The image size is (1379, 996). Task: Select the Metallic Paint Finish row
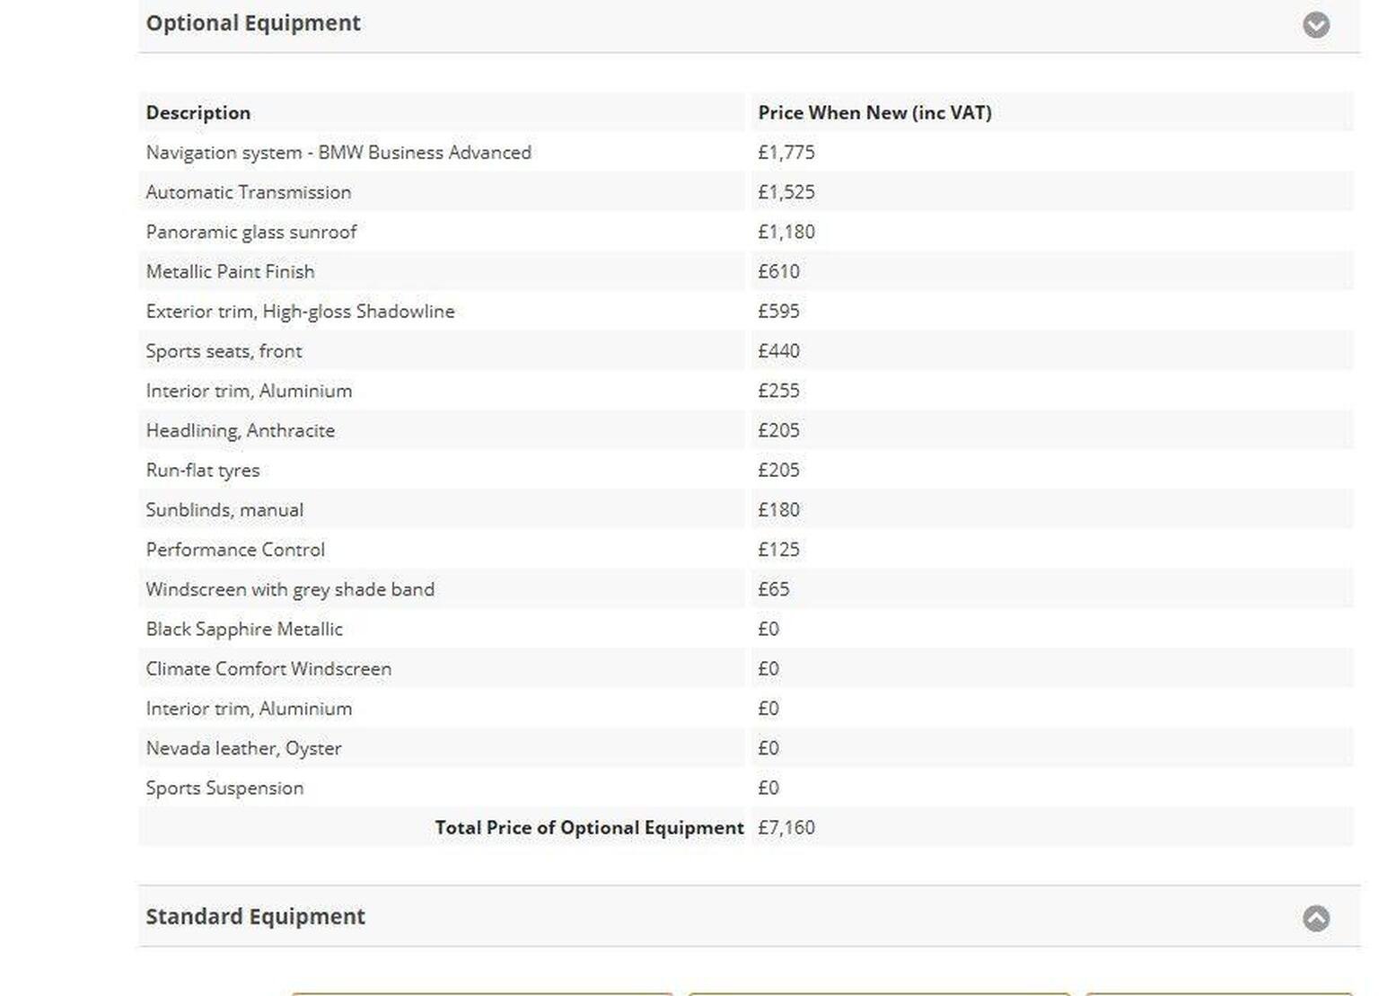[230, 271]
